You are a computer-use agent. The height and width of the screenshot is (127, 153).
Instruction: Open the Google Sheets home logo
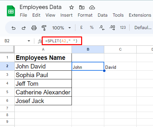[x=11, y=11]
